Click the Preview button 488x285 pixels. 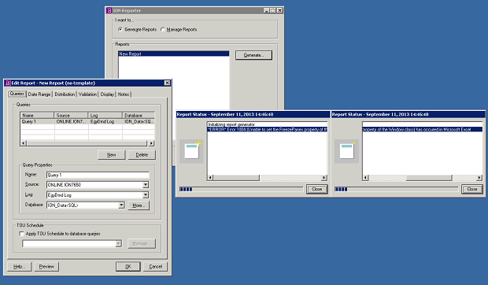click(46, 267)
